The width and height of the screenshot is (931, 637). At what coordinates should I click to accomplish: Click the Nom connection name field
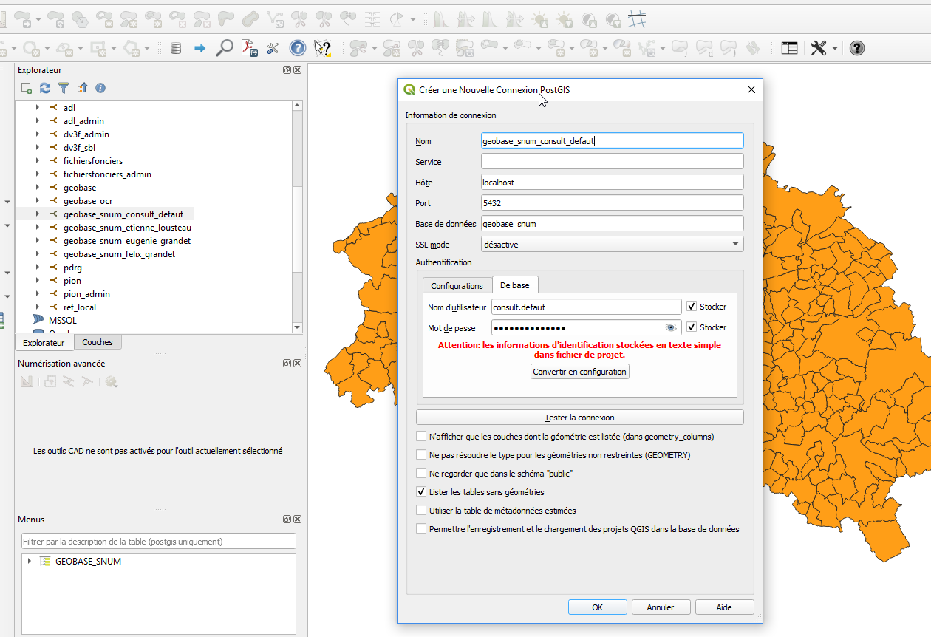pos(613,140)
